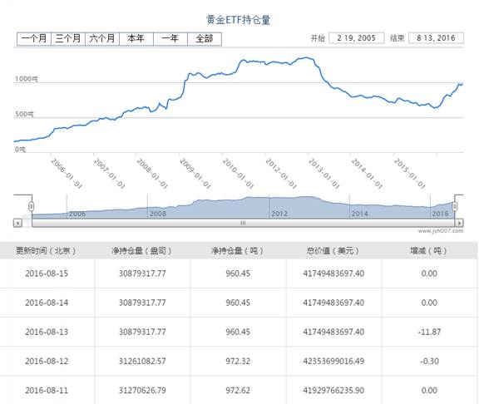Select the 三个月 range button
The width and height of the screenshot is (479, 404).
click(68, 39)
